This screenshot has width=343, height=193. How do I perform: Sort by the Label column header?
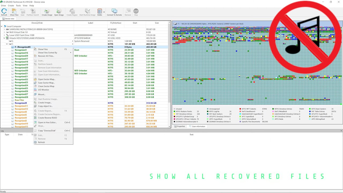tap(91, 23)
